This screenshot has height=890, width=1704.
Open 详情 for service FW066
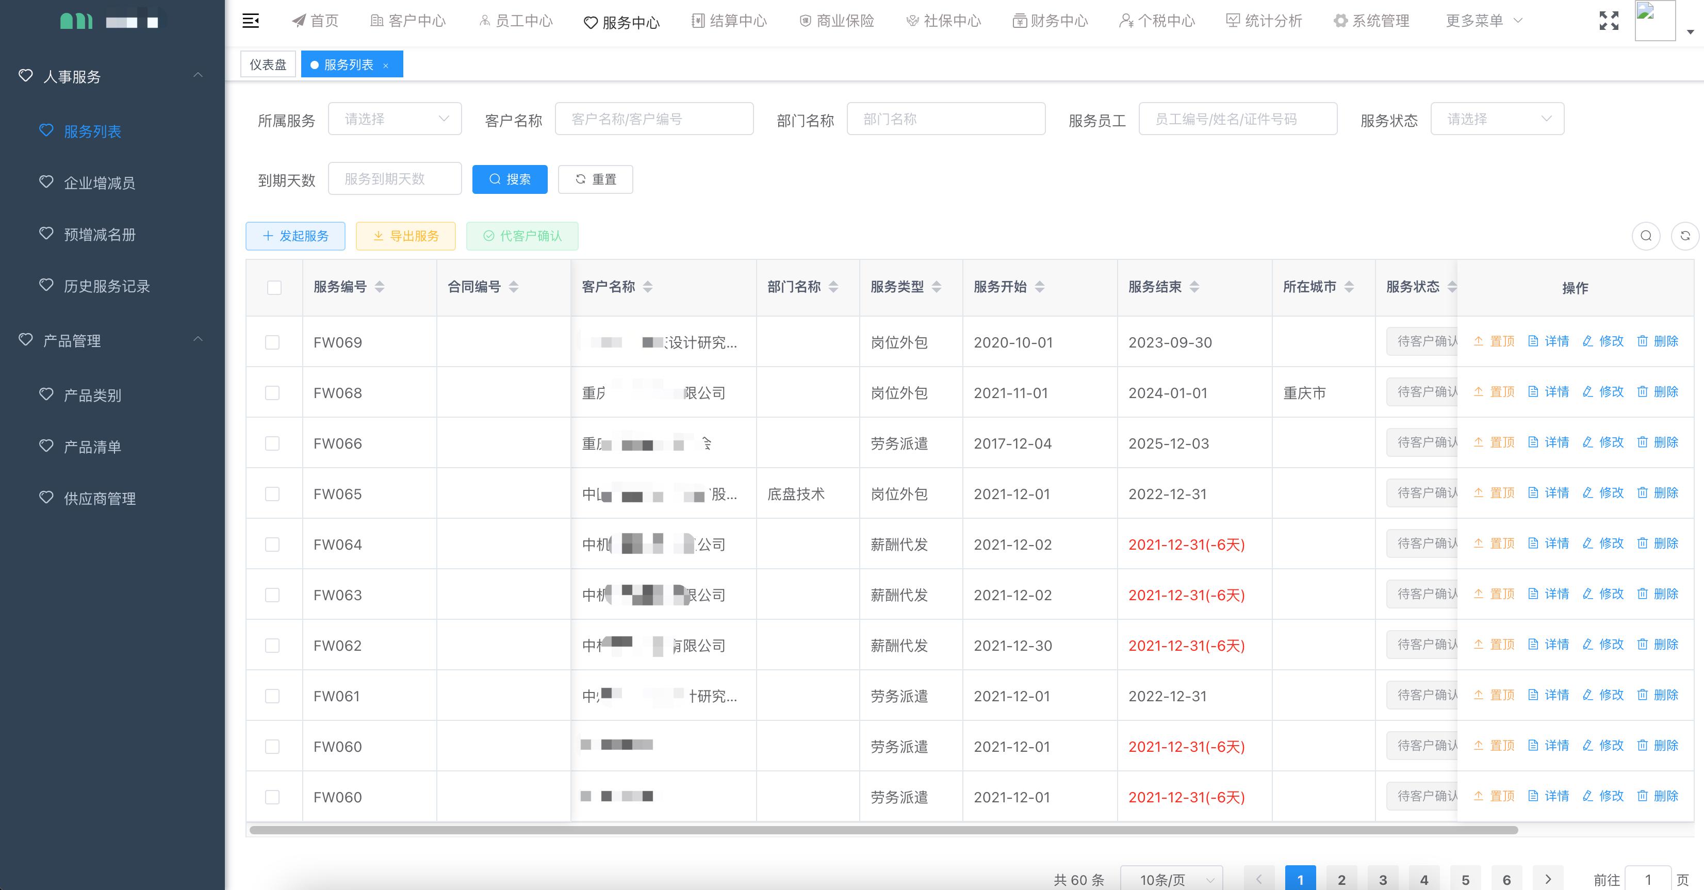click(1557, 443)
